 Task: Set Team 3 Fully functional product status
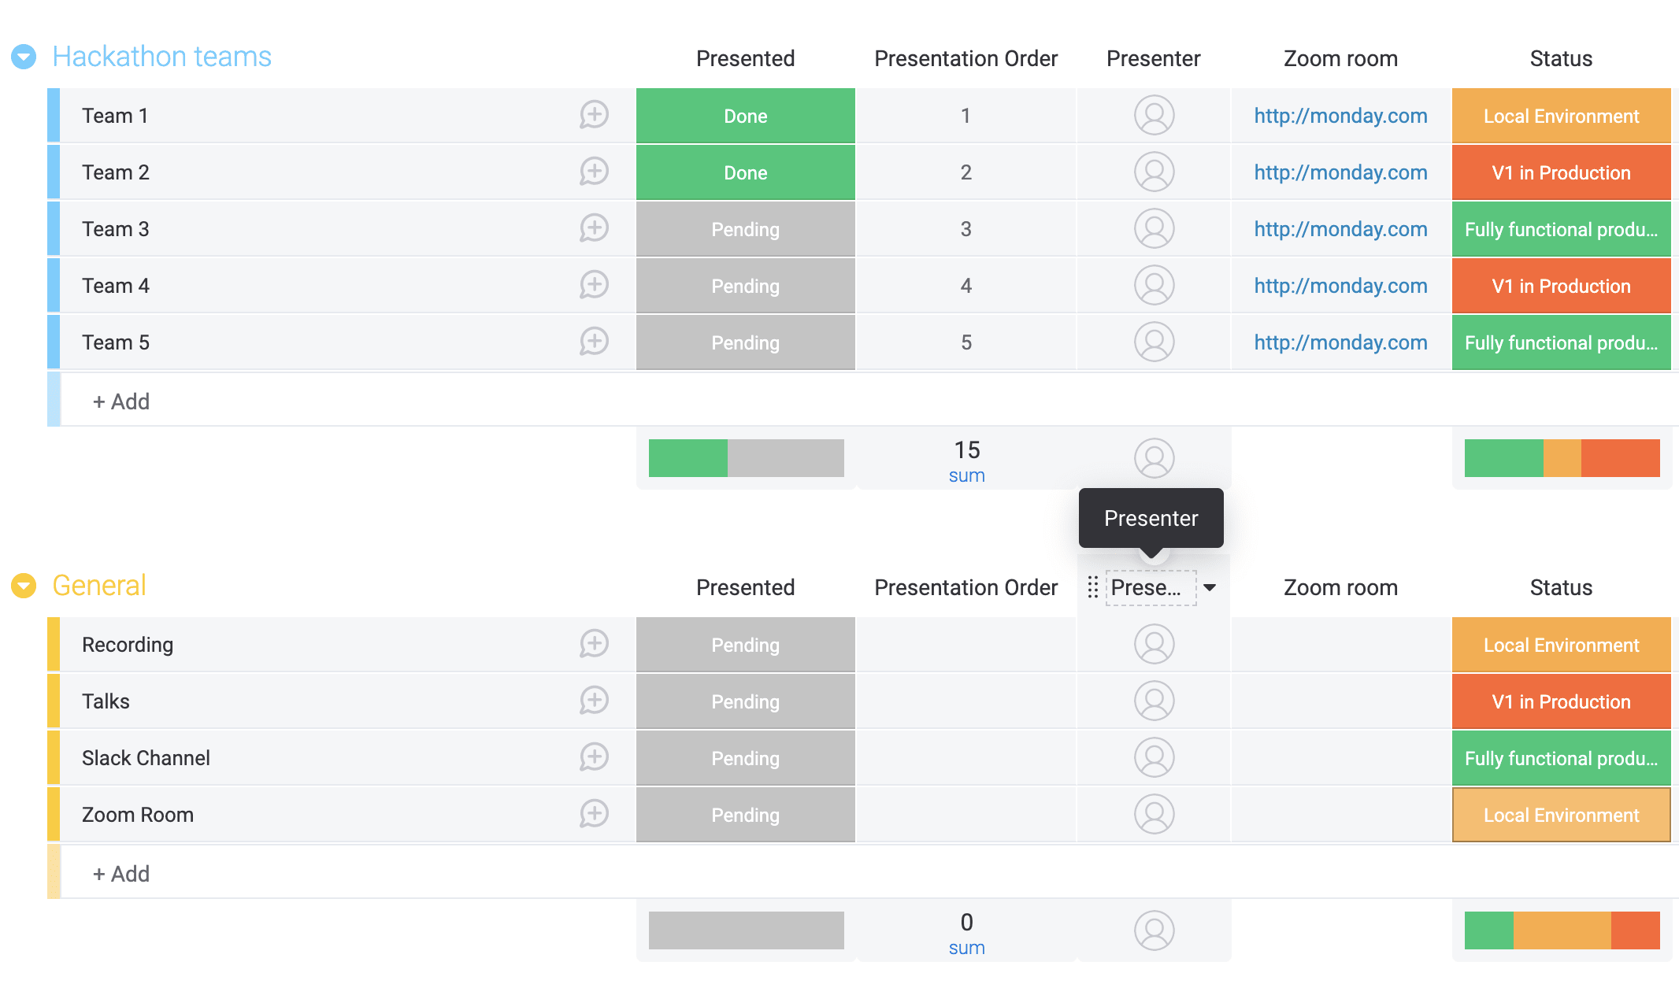(x=1561, y=229)
